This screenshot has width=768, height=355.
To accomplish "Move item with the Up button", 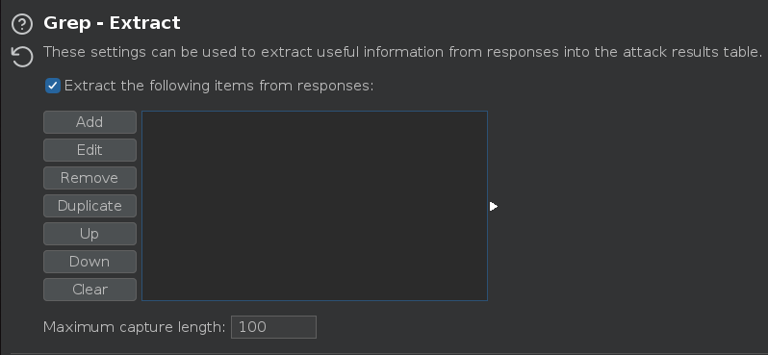I will [x=90, y=234].
